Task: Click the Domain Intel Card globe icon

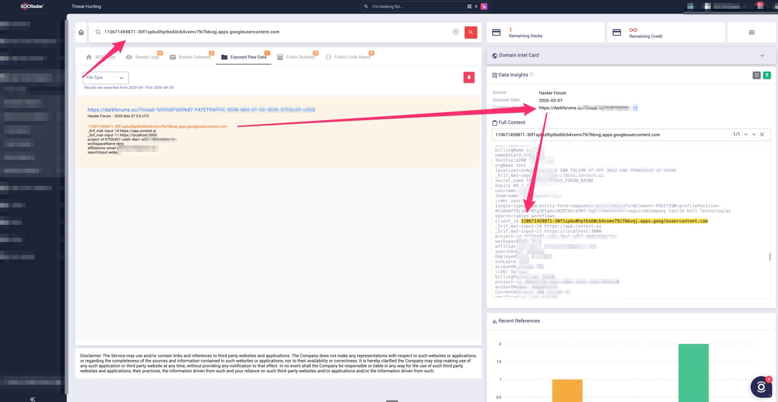Action: (495, 55)
